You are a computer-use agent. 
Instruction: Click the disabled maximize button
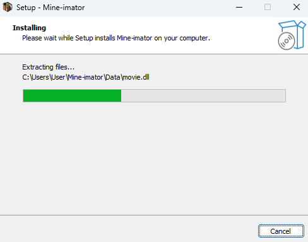point(268,8)
